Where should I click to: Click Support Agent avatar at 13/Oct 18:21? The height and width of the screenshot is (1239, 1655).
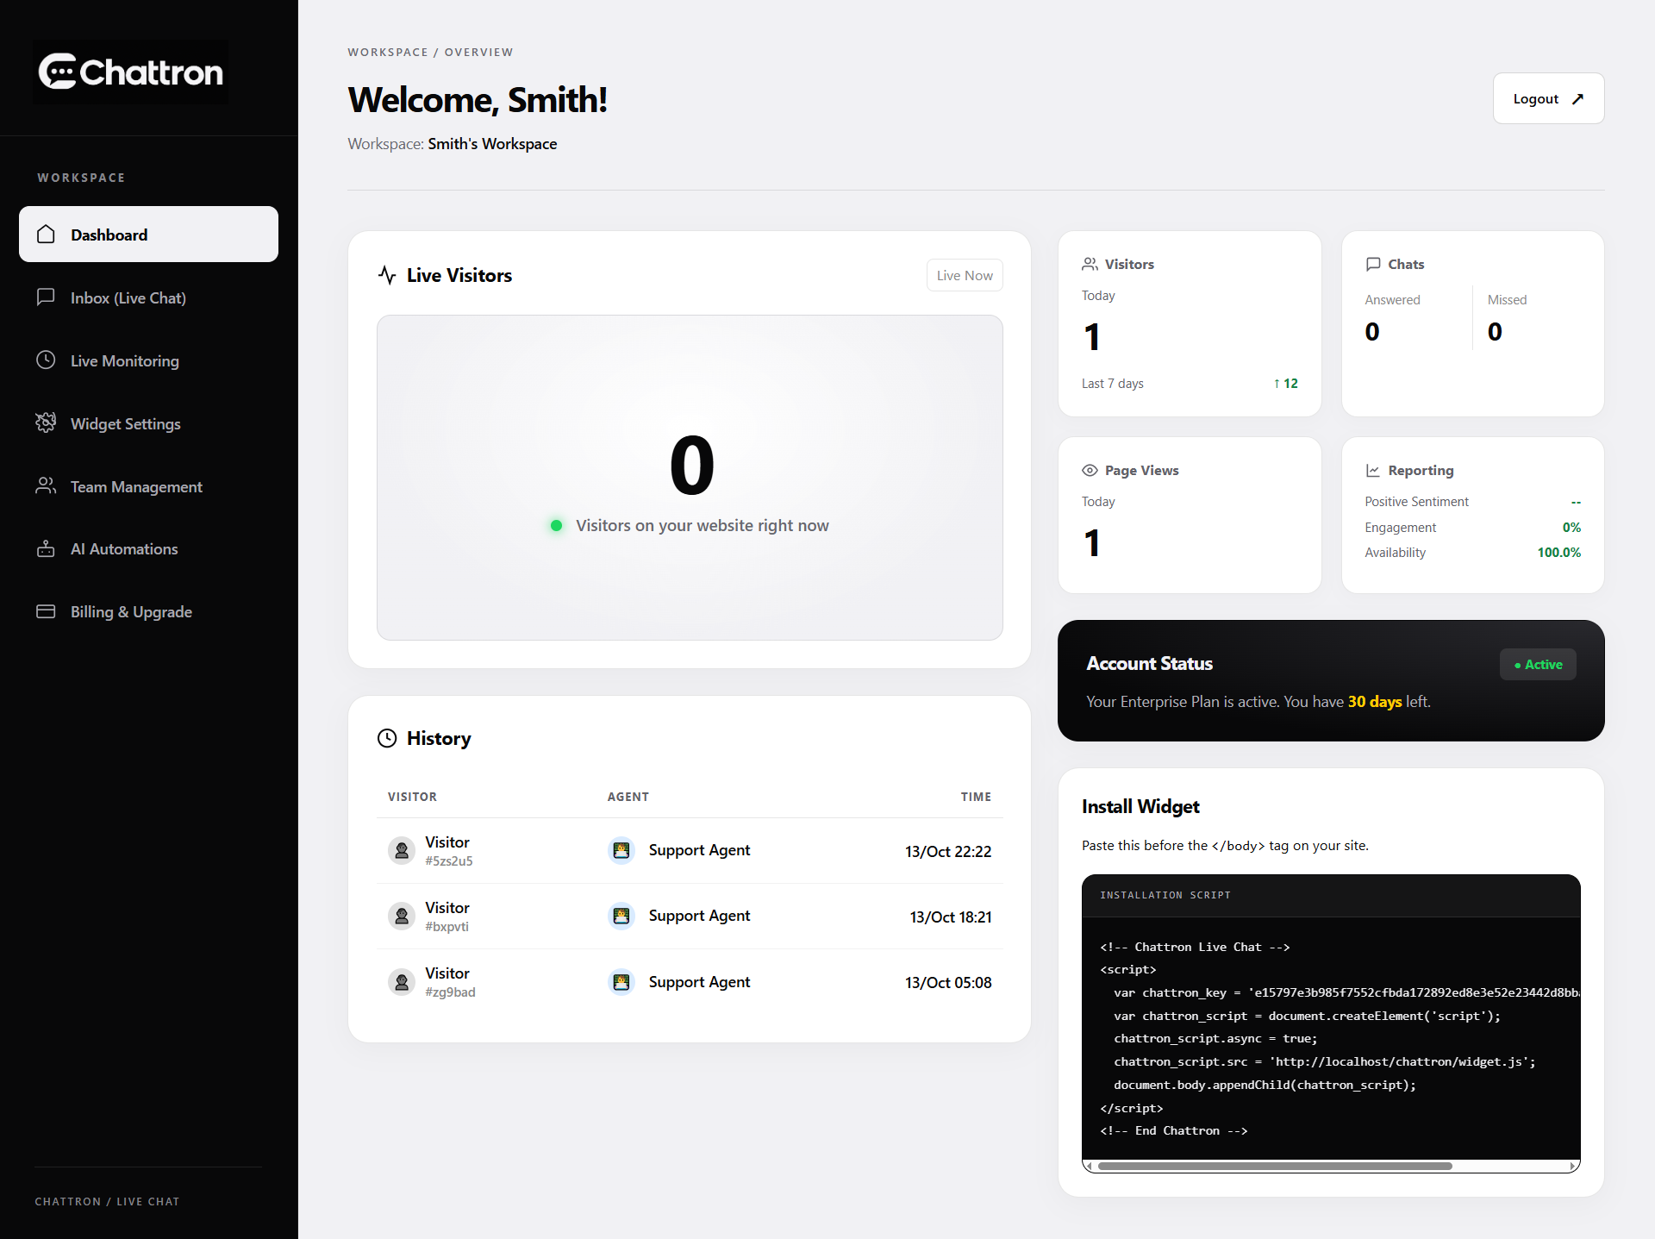point(621,916)
